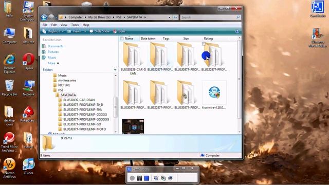Collapse the Folders pane with its chevron

tap(115, 70)
